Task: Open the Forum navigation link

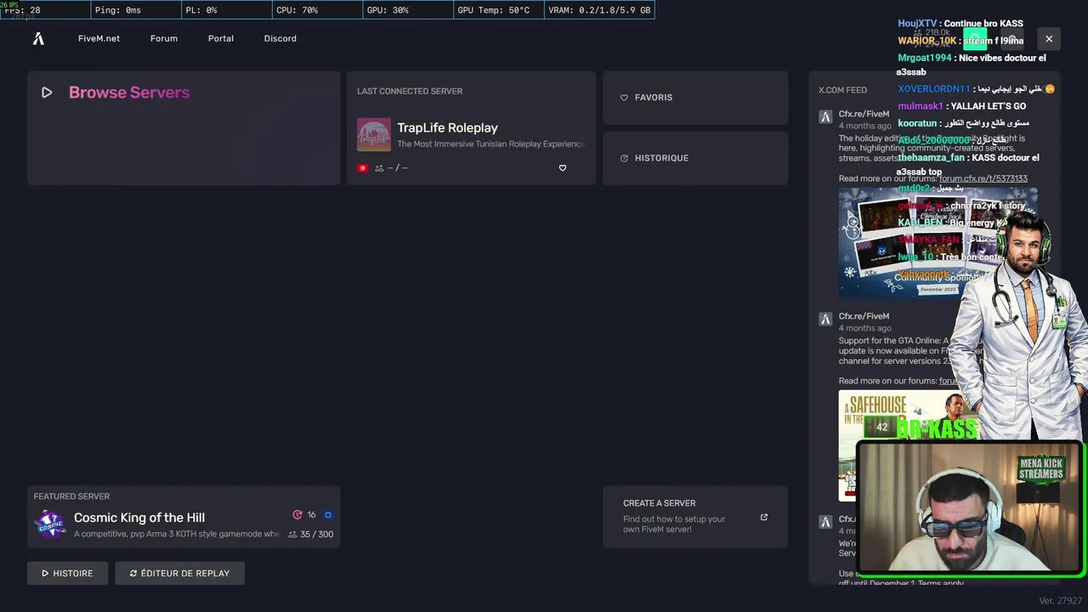Action: pyautogui.click(x=164, y=38)
